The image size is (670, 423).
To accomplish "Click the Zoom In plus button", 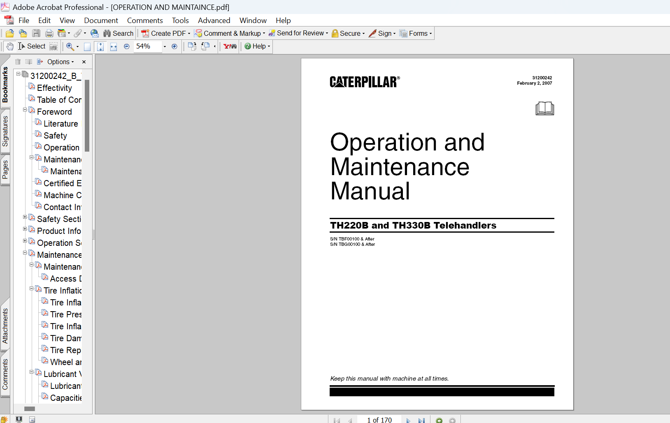I will pyautogui.click(x=174, y=46).
